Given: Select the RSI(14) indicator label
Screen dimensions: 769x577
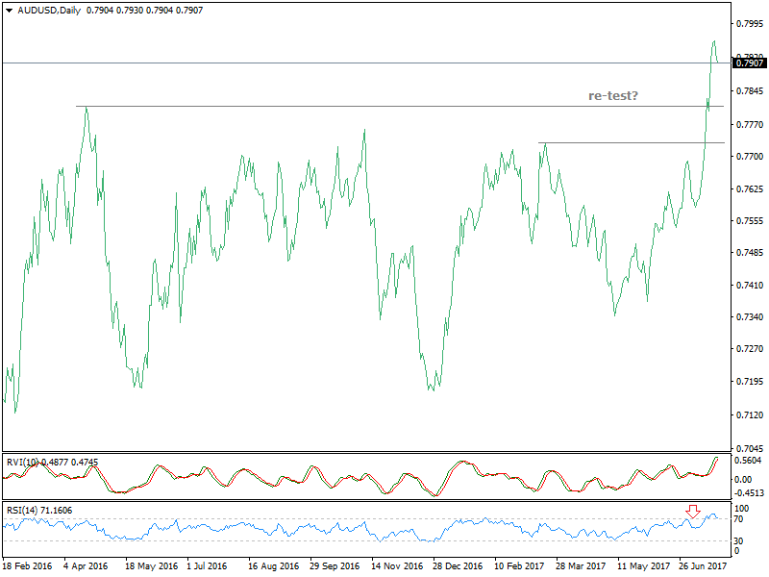Looking at the screenshot, I should coord(26,510).
